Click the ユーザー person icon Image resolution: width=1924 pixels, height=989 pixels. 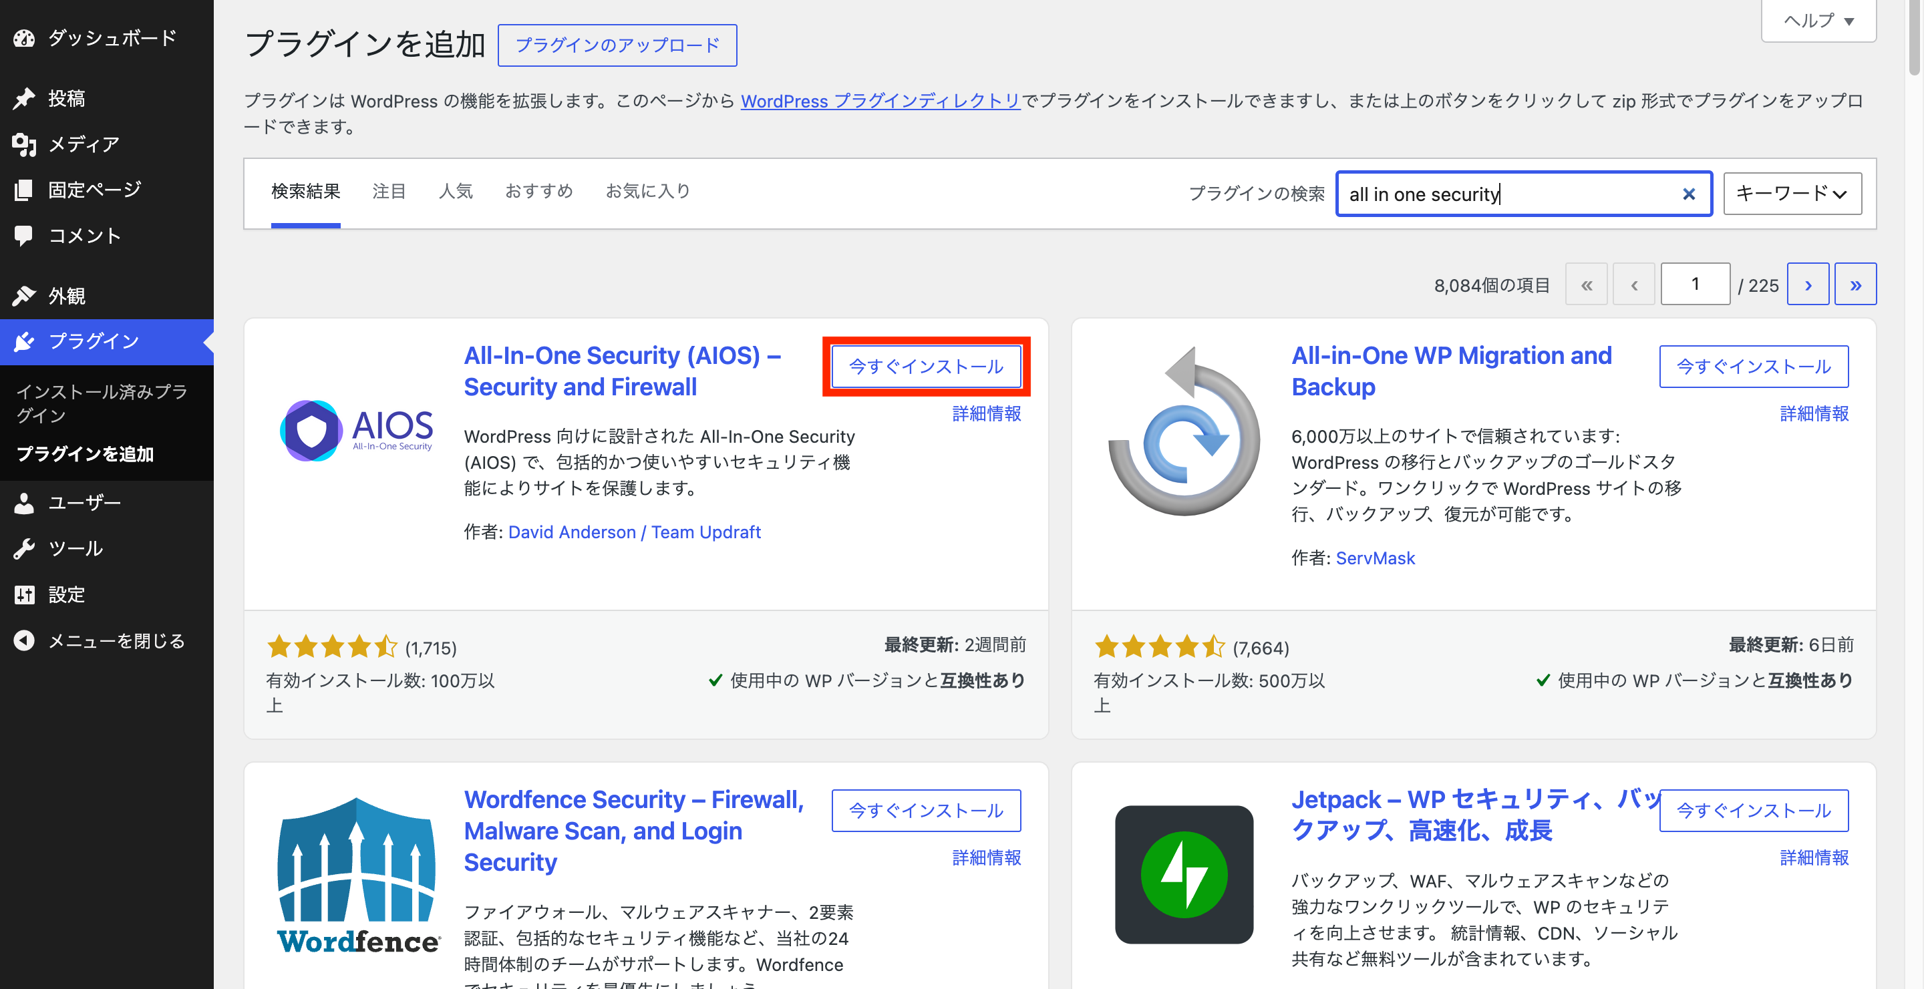coord(24,502)
